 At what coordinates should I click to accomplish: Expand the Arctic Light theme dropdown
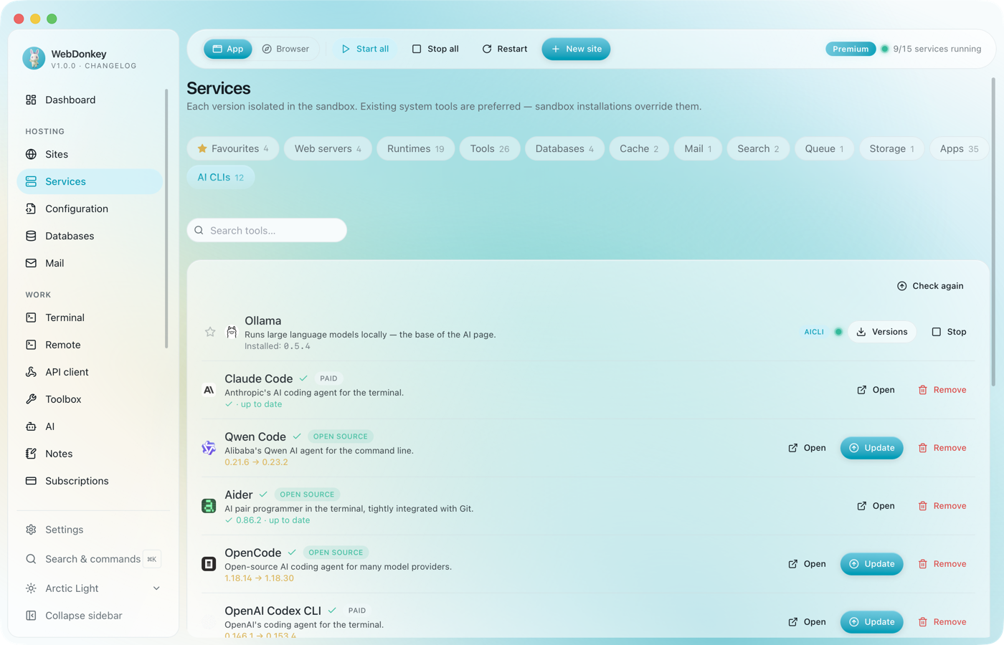point(93,588)
